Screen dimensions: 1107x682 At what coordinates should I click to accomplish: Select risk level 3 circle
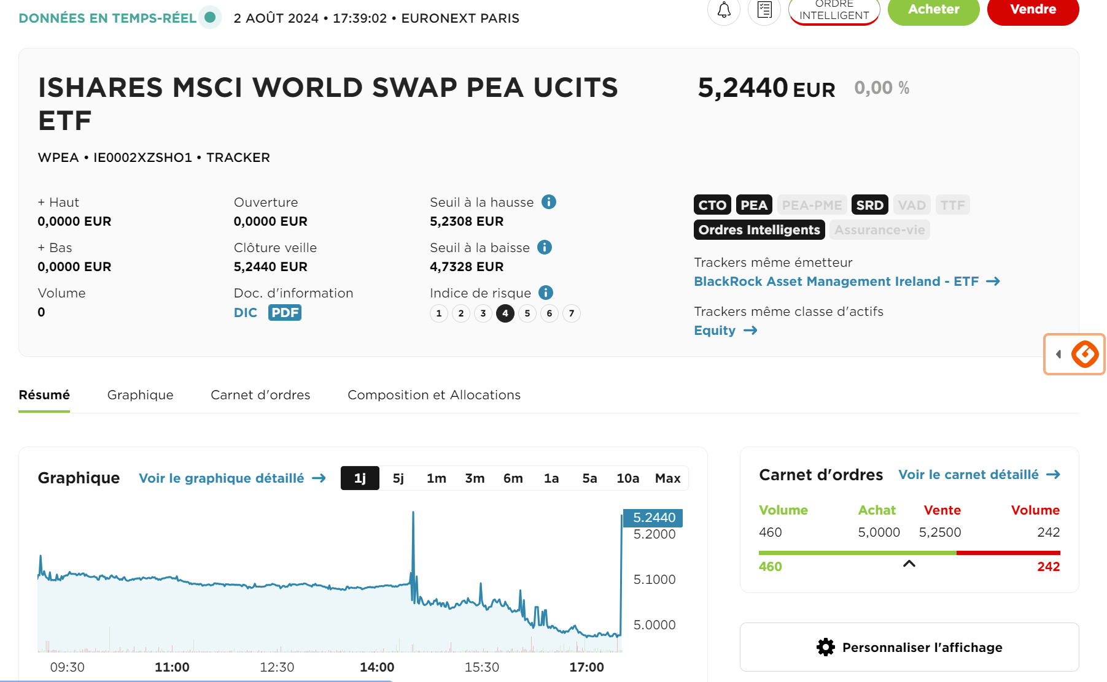[483, 313]
